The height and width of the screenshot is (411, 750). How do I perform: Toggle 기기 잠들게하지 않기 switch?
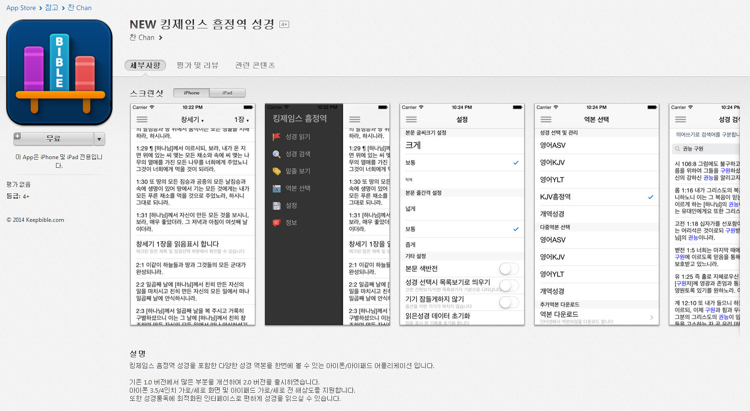[x=509, y=302]
